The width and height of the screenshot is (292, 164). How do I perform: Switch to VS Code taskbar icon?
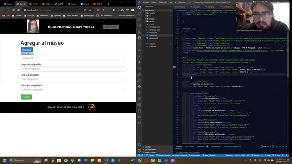(x=106, y=160)
